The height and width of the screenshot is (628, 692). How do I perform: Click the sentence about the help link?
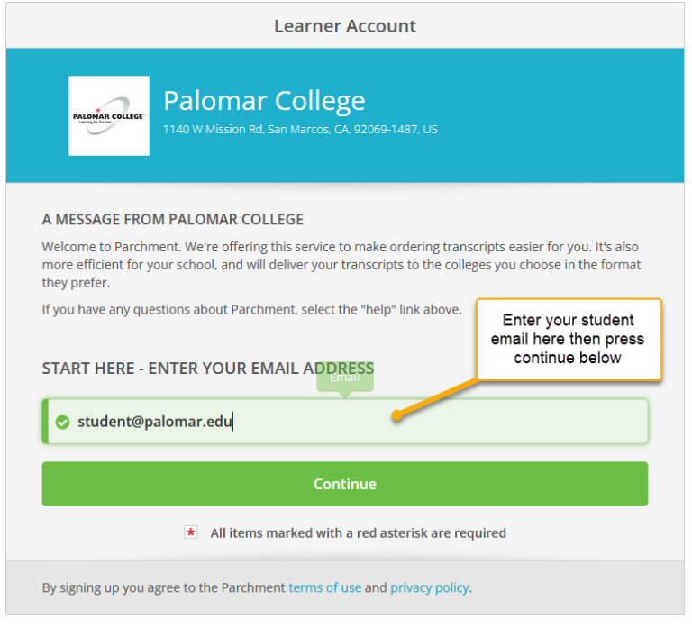251,310
